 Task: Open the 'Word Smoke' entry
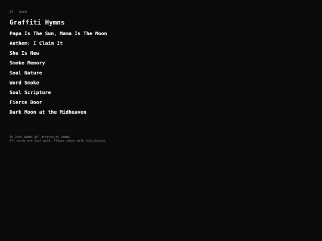(x=24, y=83)
